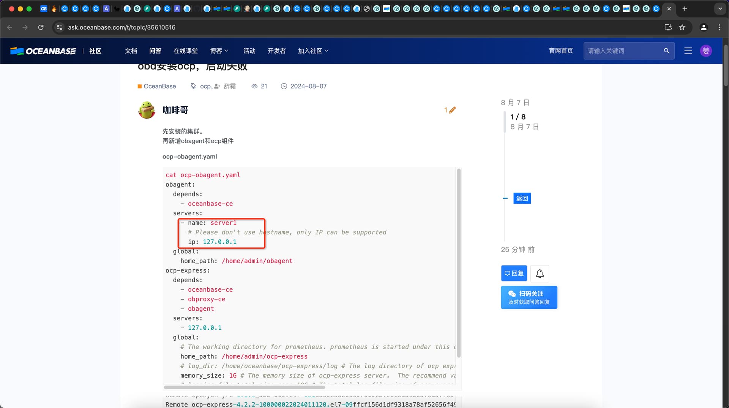Screen dimensions: 729x408
Task: Open the 文档 menu item
Action: pyautogui.click(x=131, y=51)
